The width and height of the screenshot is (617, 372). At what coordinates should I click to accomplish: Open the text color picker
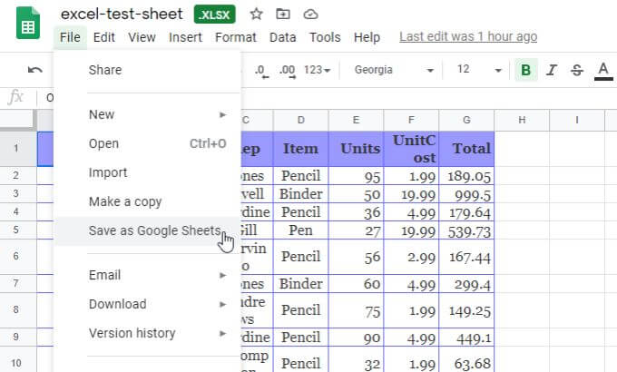coord(602,70)
